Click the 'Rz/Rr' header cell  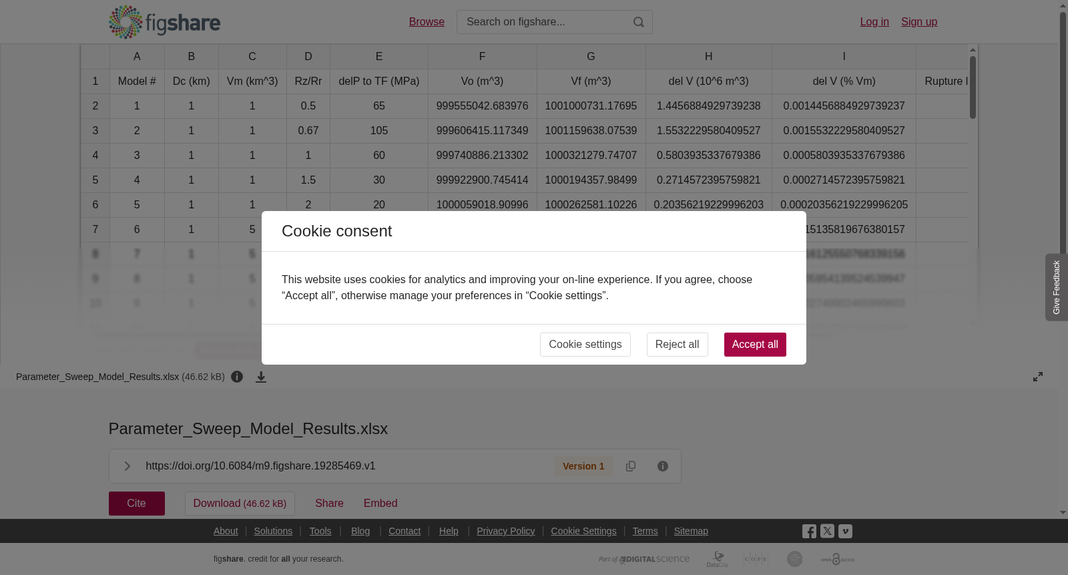click(x=308, y=81)
